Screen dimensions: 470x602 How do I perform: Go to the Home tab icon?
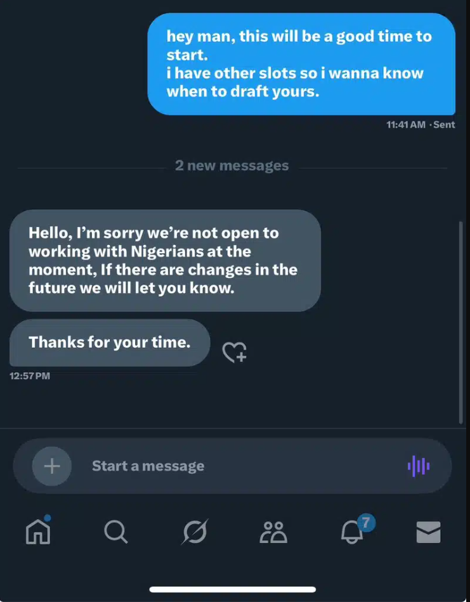click(38, 531)
